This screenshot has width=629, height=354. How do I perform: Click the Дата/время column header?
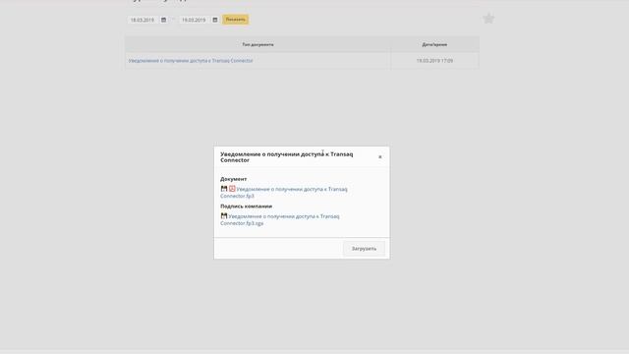click(434, 44)
